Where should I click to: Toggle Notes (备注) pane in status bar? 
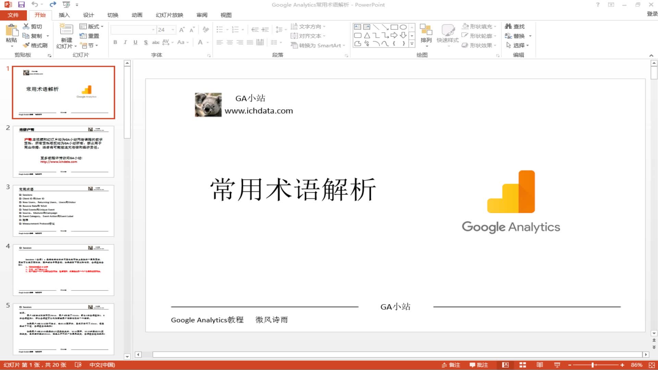coord(451,365)
